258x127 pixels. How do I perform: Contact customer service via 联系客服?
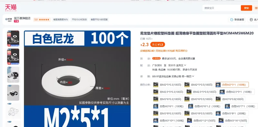[x=237, y=20]
